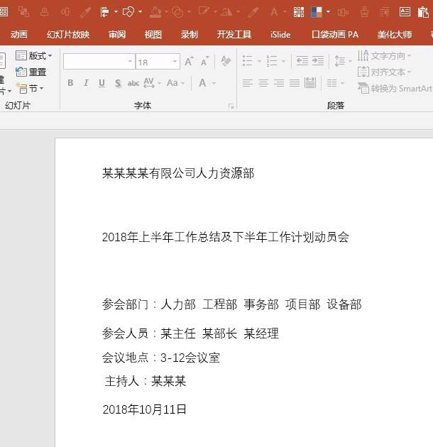Switch to 审阅 tab

117,35
